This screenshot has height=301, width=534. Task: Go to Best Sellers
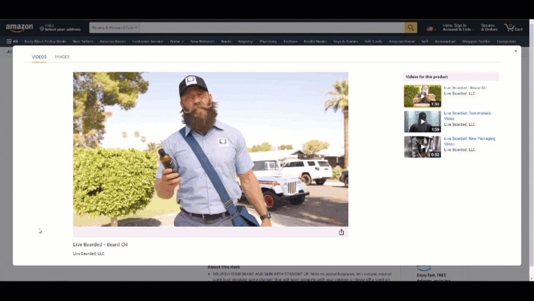click(83, 41)
